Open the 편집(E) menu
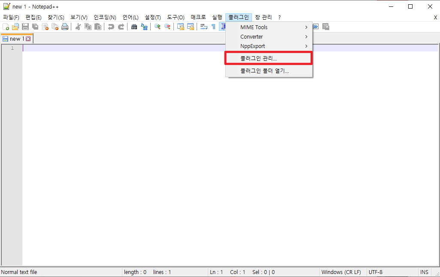The image size is (440, 277). 33,18
